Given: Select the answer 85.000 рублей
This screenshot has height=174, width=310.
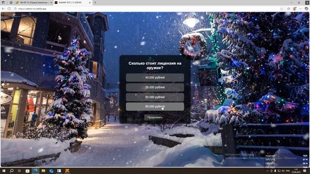Looking at the screenshot, I should click(x=155, y=106).
